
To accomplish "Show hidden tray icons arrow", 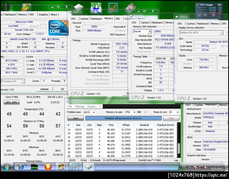I will [190, 167].
